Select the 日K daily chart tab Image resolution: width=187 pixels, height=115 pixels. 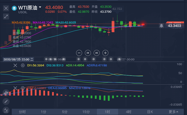click(x=150, y=112)
